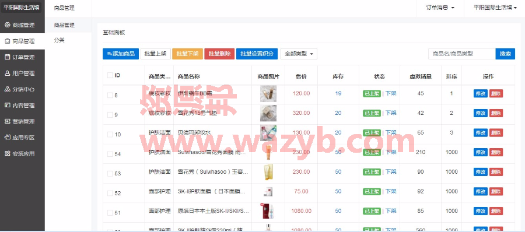The image size is (525, 232).
Task: Click 删除 for product ID 53
Action: click(x=496, y=172)
